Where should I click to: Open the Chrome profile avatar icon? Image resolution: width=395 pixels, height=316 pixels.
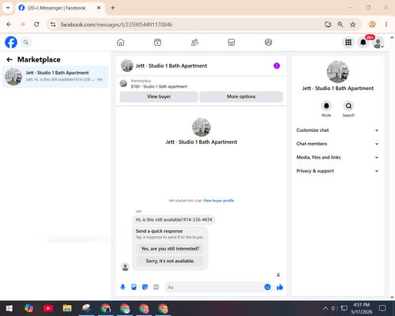click(x=372, y=24)
